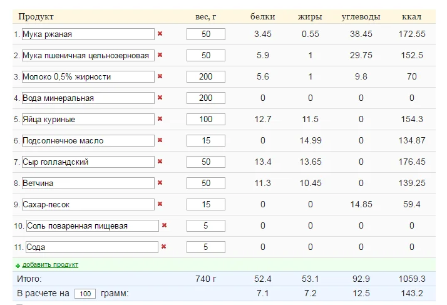The width and height of the screenshot is (447, 305).
Task: Edit Мука пшеничная цельнозерновая name field
Action: (88, 55)
